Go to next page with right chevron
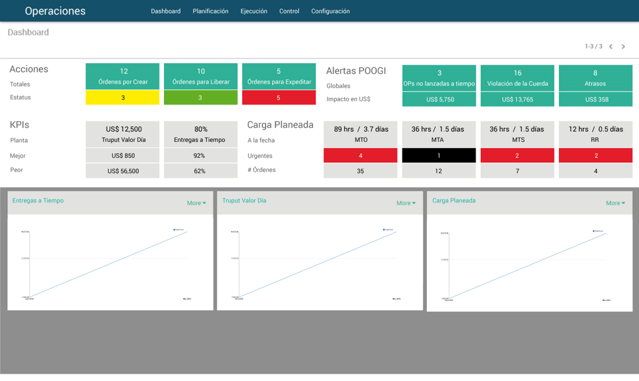The image size is (639, 381). (623, 47)
